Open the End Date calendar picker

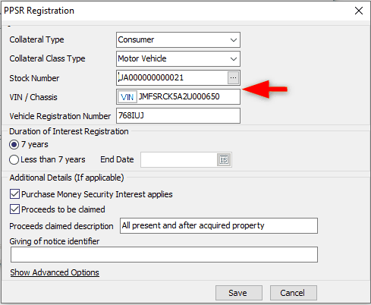pyautogui.click(x=224, y=159)
